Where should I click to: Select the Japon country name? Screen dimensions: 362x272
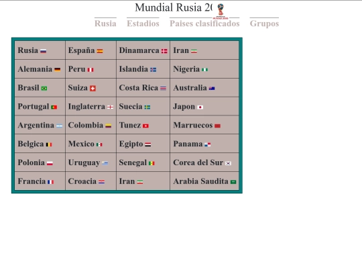pos(184,107)
